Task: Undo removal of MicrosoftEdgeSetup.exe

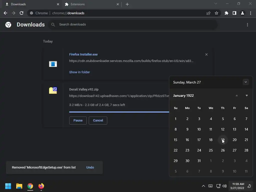Action: [x=90, y=167]
